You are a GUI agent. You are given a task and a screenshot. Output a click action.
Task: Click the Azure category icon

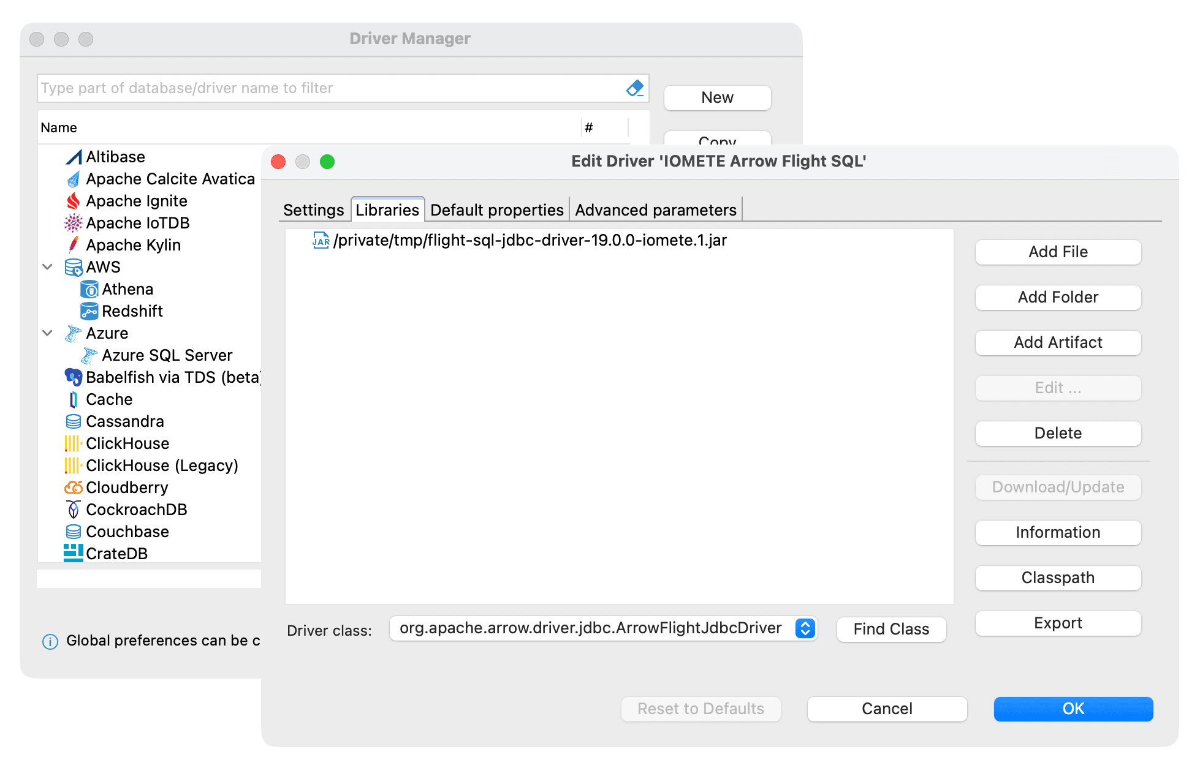[x=74, y=334]
